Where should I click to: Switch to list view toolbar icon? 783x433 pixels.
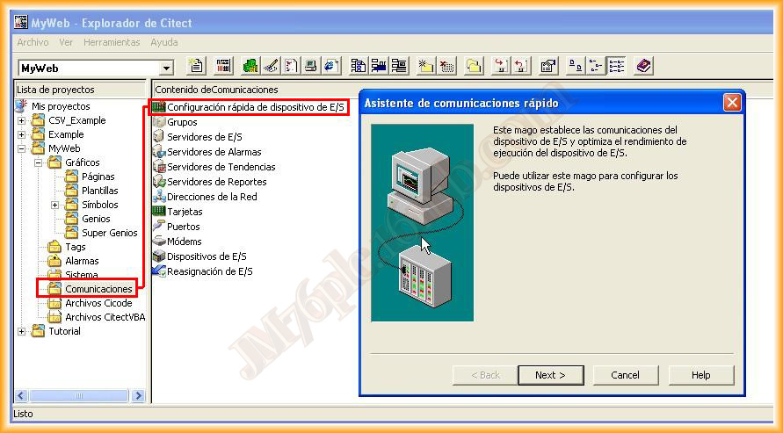point(596,66)
